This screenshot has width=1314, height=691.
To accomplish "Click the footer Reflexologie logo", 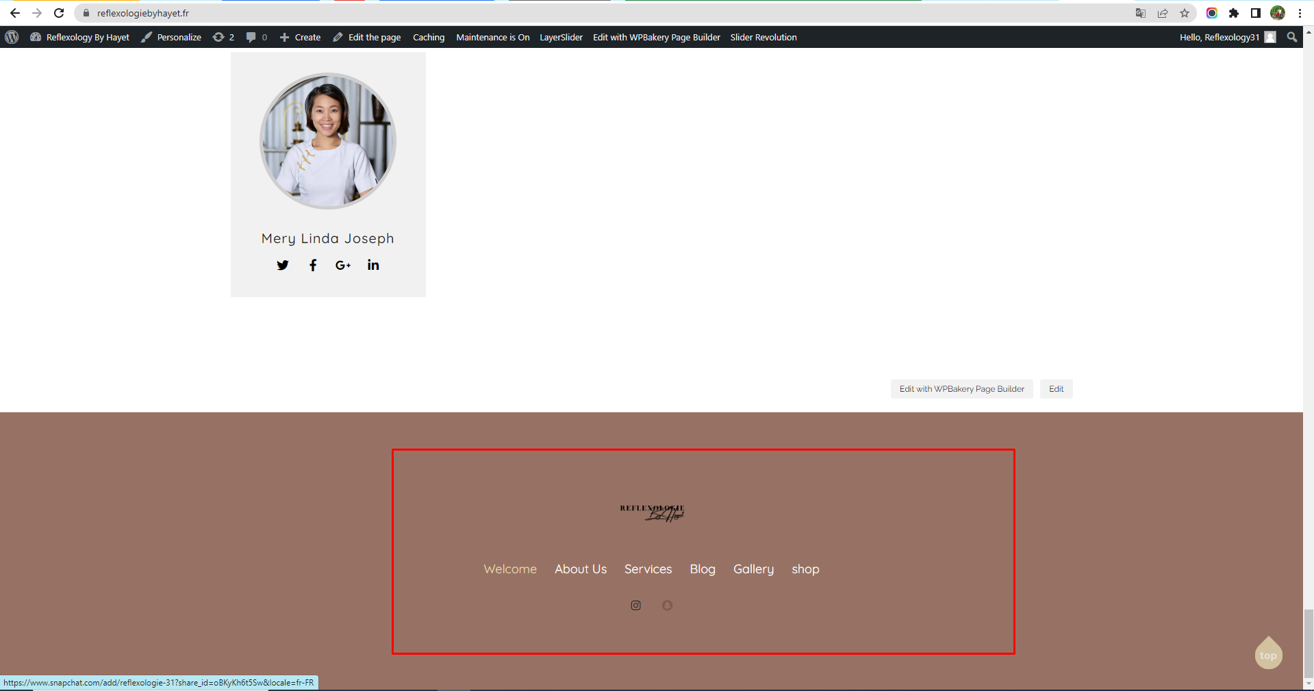I will tap(653, 513).
